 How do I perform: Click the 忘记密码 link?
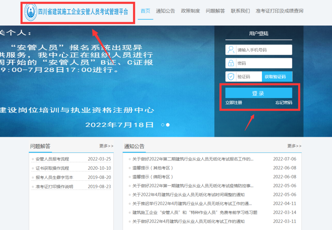click(283, 103)
